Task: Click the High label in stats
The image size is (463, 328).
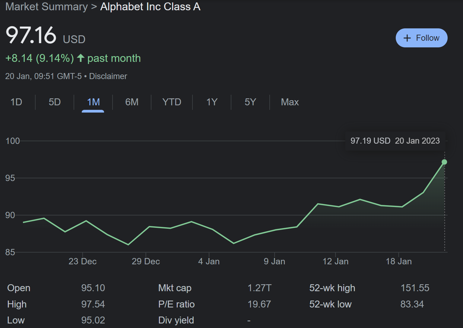Action: 17,304
